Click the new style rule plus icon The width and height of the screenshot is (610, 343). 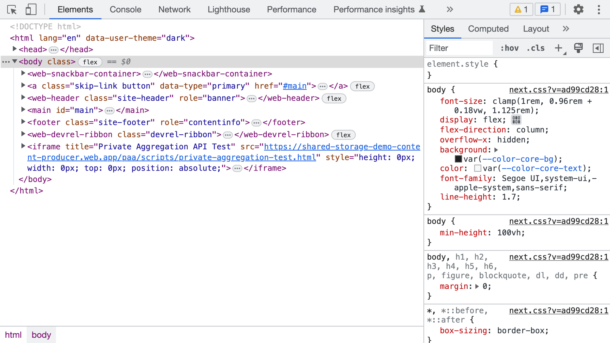click(x=559, y=48)
